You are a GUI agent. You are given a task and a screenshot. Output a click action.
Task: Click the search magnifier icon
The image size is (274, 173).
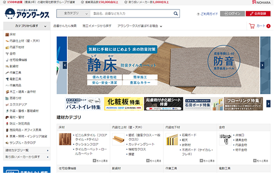pos(176,13)
